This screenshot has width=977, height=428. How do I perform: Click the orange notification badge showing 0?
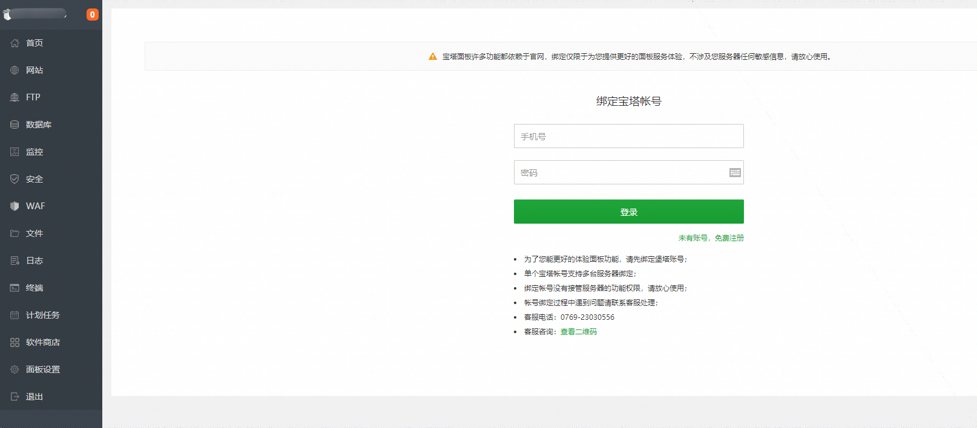click(x=92, y=15)
